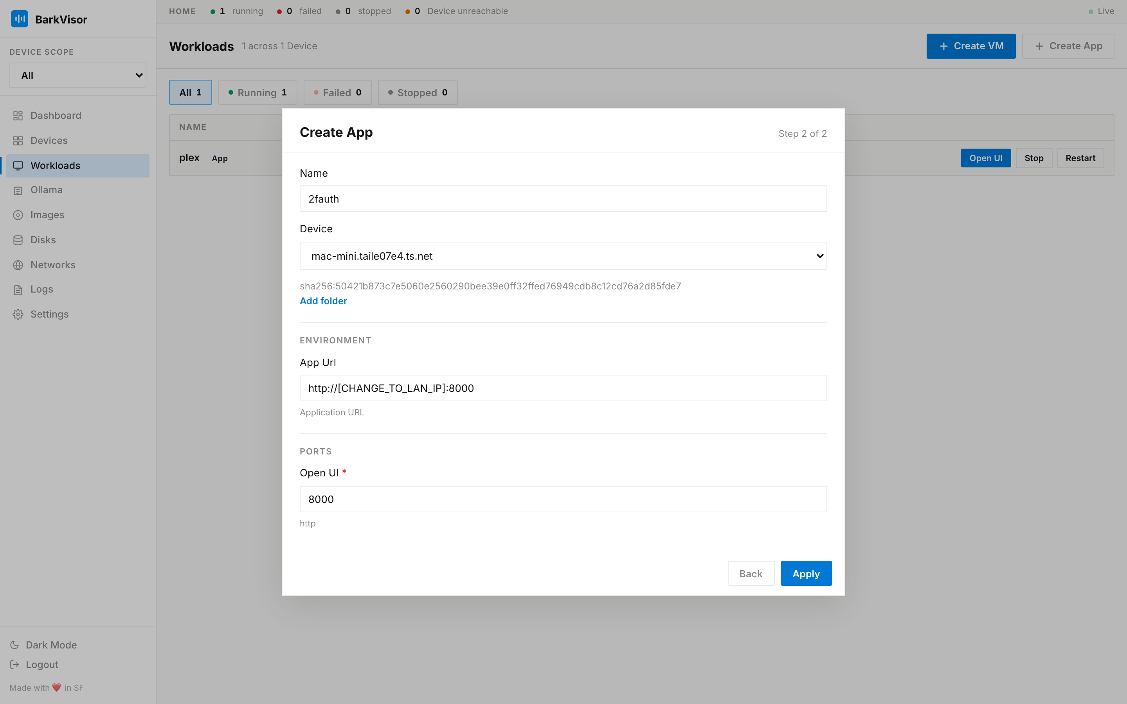Click Apply to create the app

(x=806, y=573)
